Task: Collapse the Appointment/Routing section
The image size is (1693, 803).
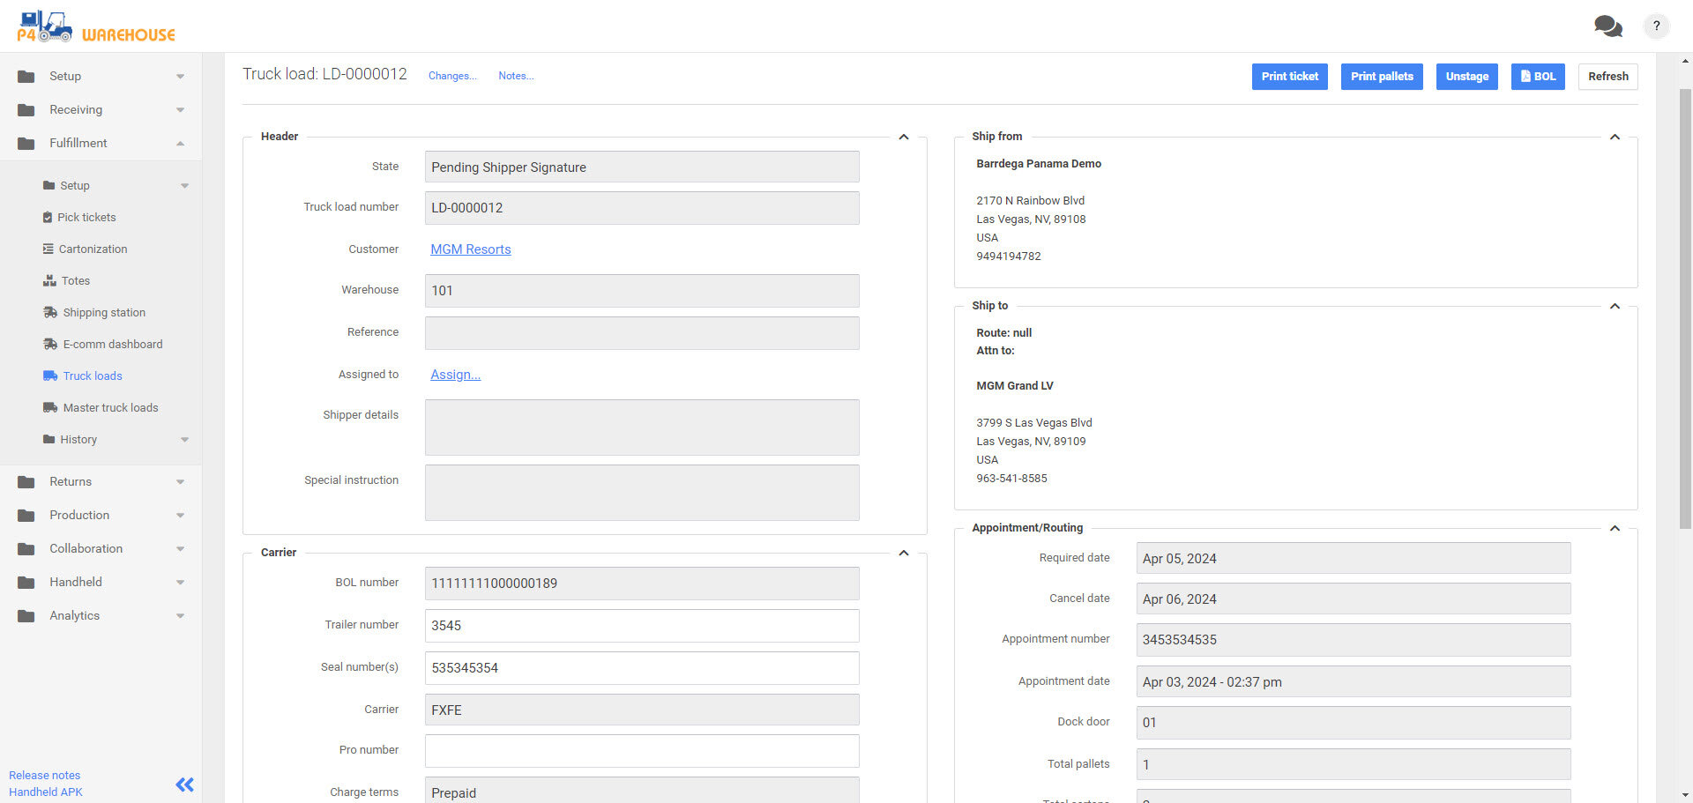Action: coord(1615,529)
